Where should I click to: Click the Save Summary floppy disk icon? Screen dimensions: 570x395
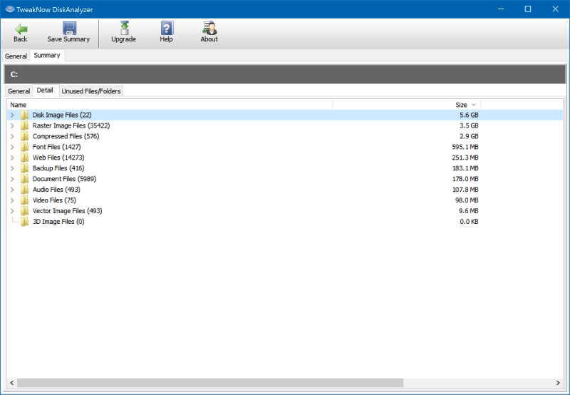point(69,29)
